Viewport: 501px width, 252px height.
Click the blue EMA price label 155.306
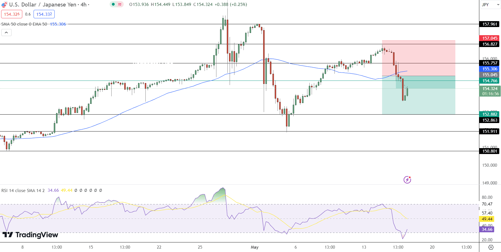pos(489,69)
